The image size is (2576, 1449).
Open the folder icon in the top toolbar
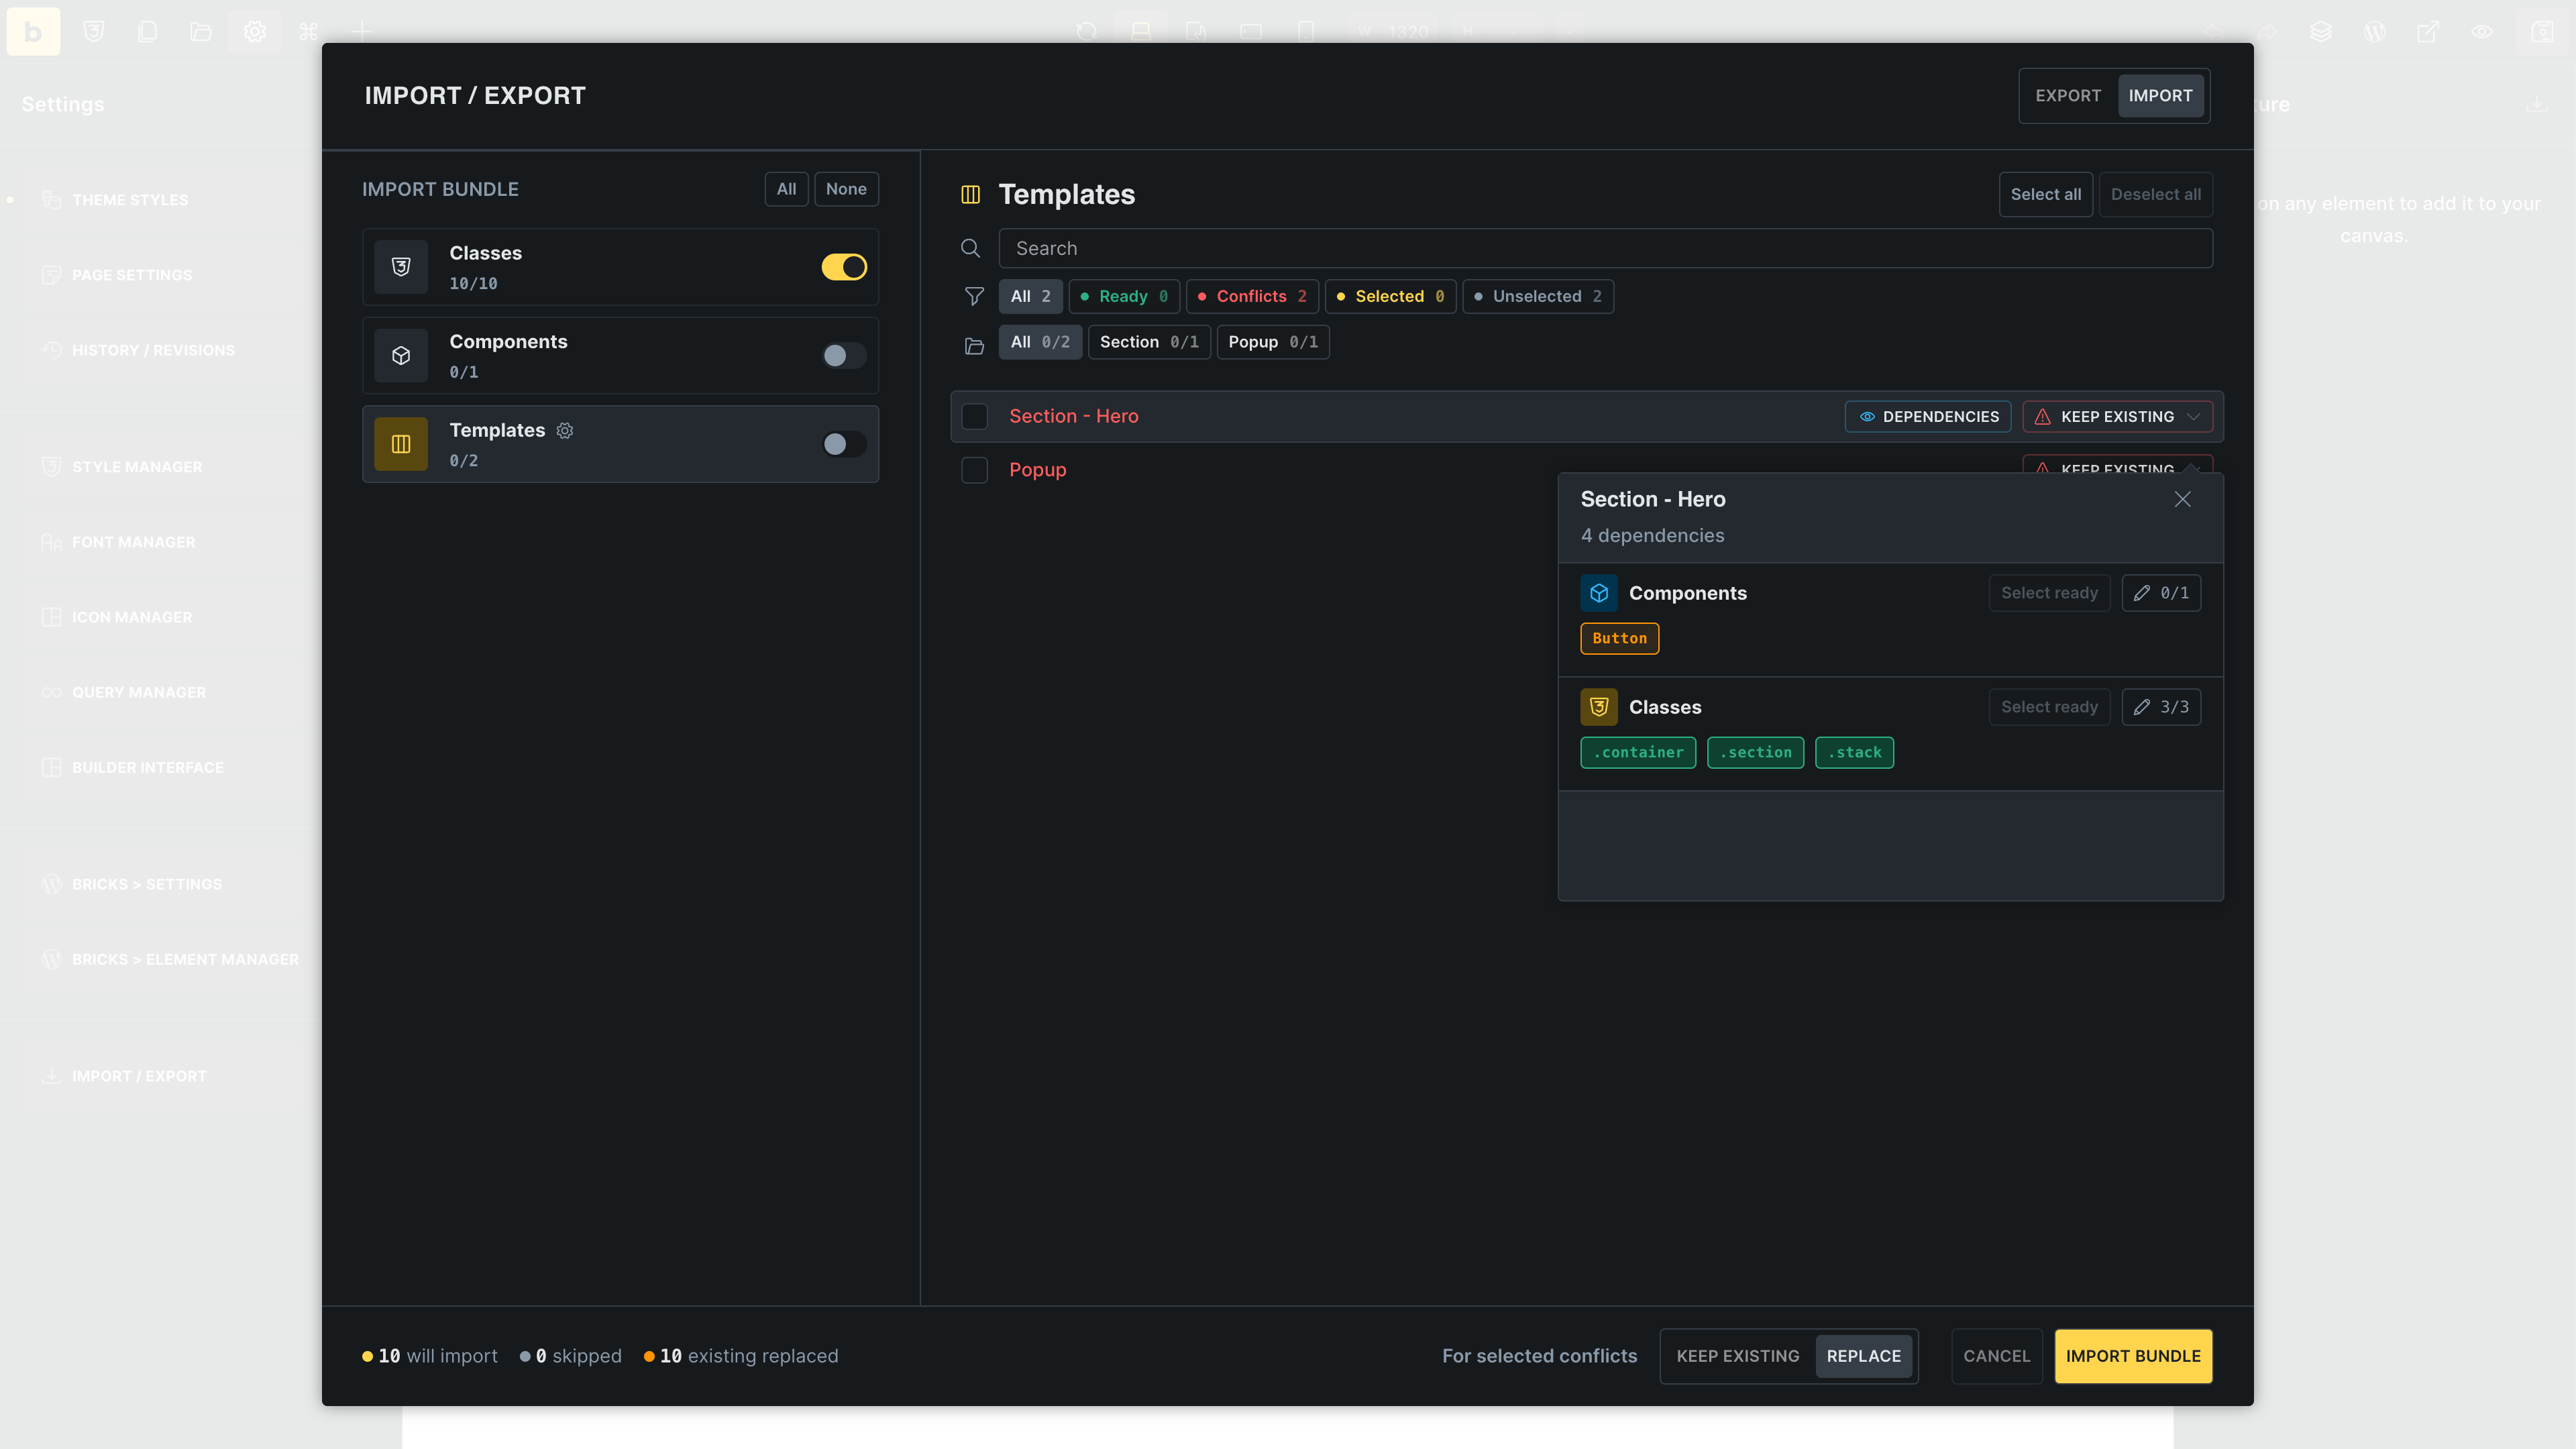[201, 31]
